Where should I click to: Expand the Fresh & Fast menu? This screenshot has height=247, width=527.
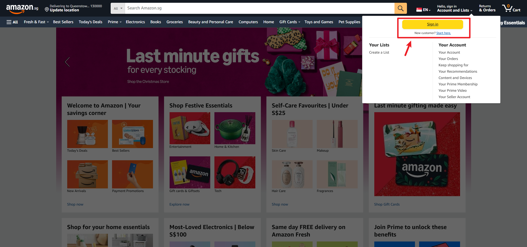click(36, 22)
